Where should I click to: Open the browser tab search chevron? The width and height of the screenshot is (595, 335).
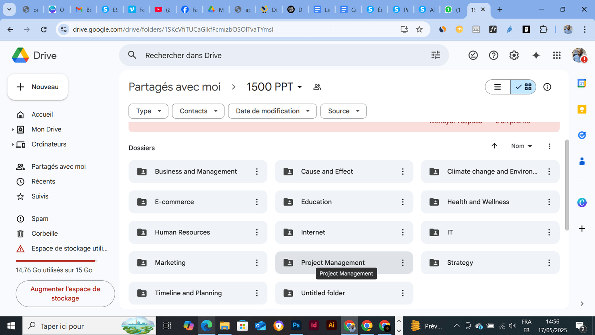9,9
